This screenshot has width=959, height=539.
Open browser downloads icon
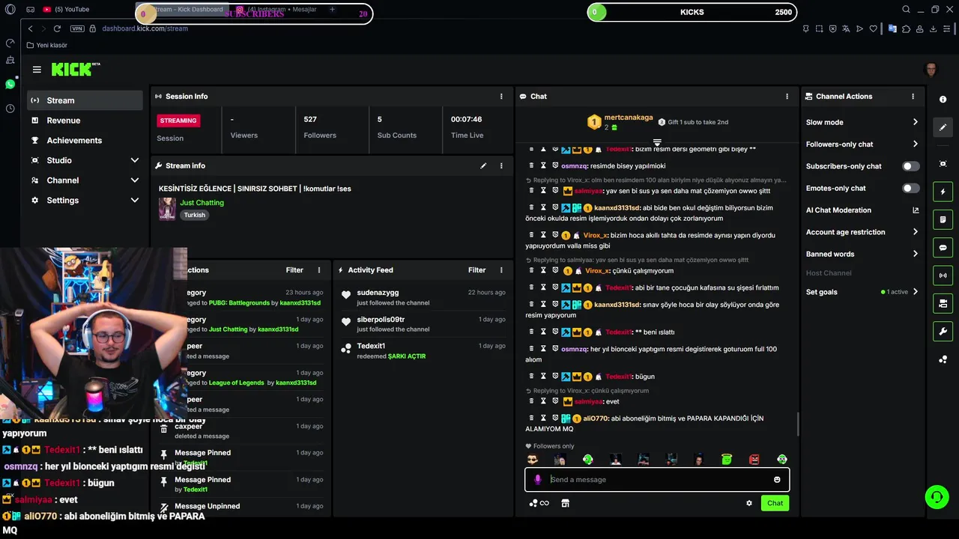coord(934,28)
